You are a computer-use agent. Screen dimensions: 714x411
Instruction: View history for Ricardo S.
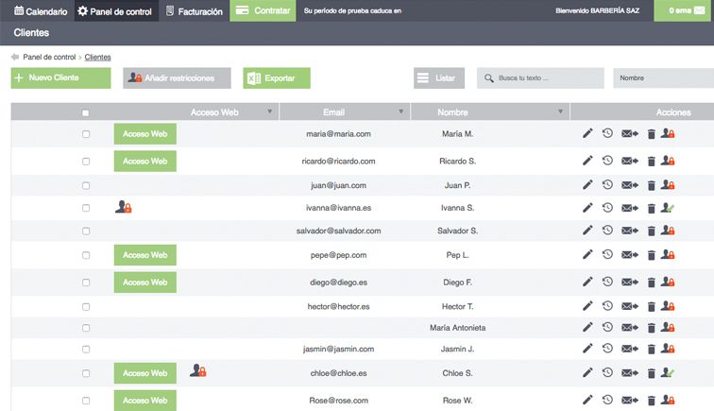(x=607, y=161)
